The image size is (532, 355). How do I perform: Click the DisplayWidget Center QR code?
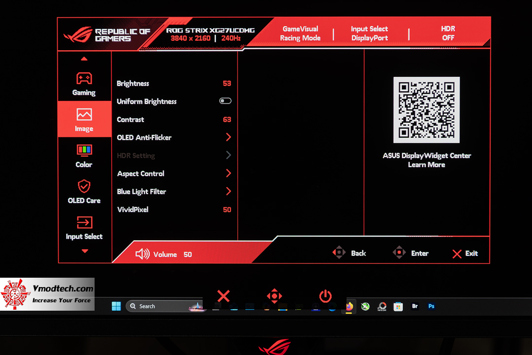[x=427, y=110]
